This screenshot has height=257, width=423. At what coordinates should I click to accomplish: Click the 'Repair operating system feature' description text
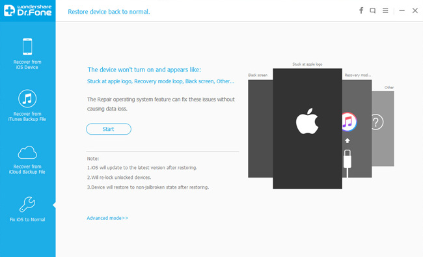(161, 104)
